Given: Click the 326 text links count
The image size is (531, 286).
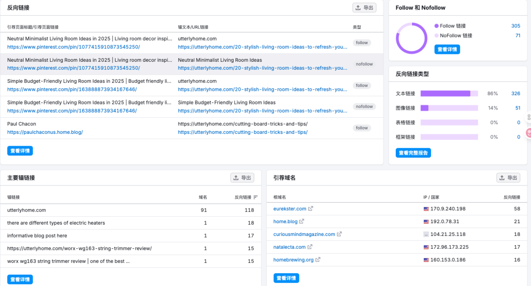Looking at the screenshot, I should point(515,94).
